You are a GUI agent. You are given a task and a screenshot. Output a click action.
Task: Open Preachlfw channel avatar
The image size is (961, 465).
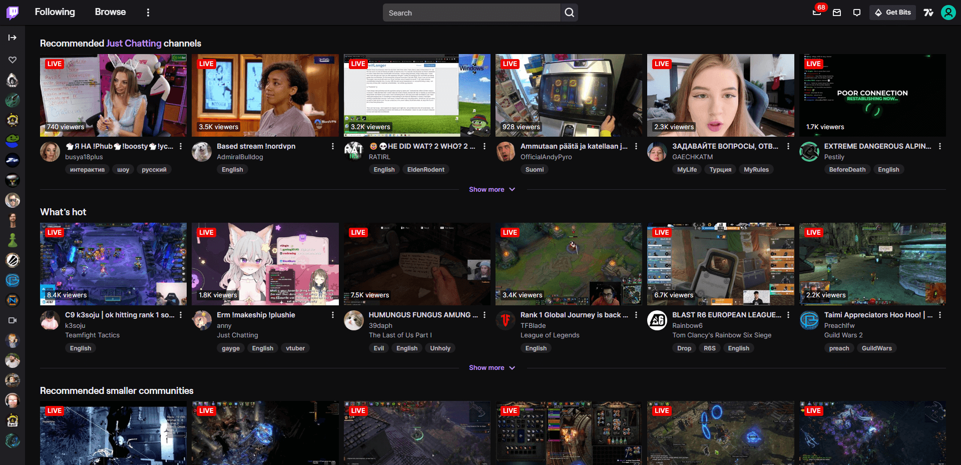(x=809, y=320)
